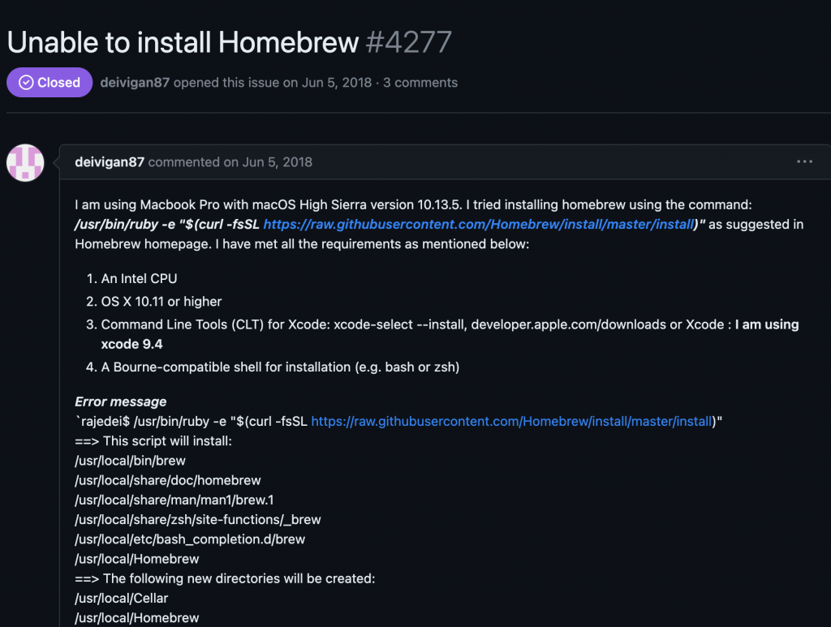The image size is (831, 627).
Task: Click the '3 comments' text in header
Action: tap(420, 83)
